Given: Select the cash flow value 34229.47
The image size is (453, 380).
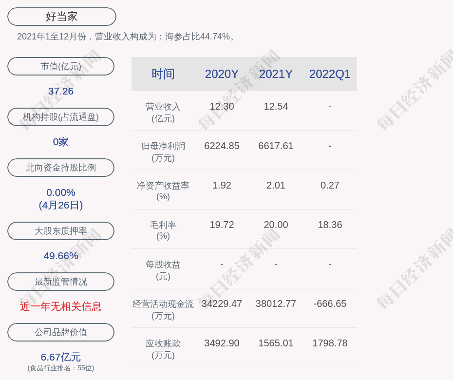Looking at the screenshot, I should pyautogui.click(x=222, y=304).
